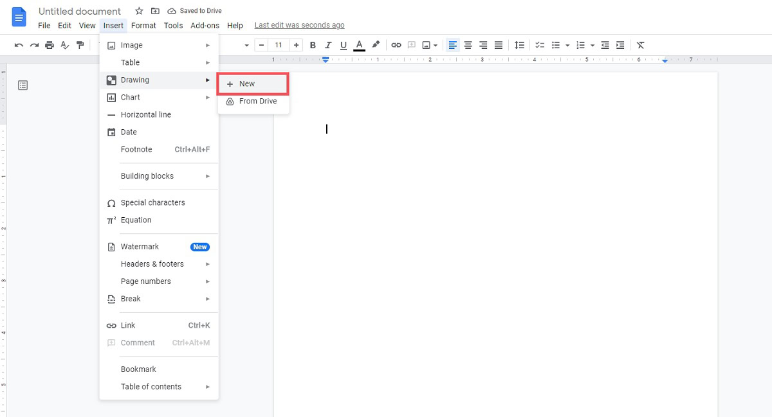
Task: Star the Untitled document
Action: coord(139,11)
